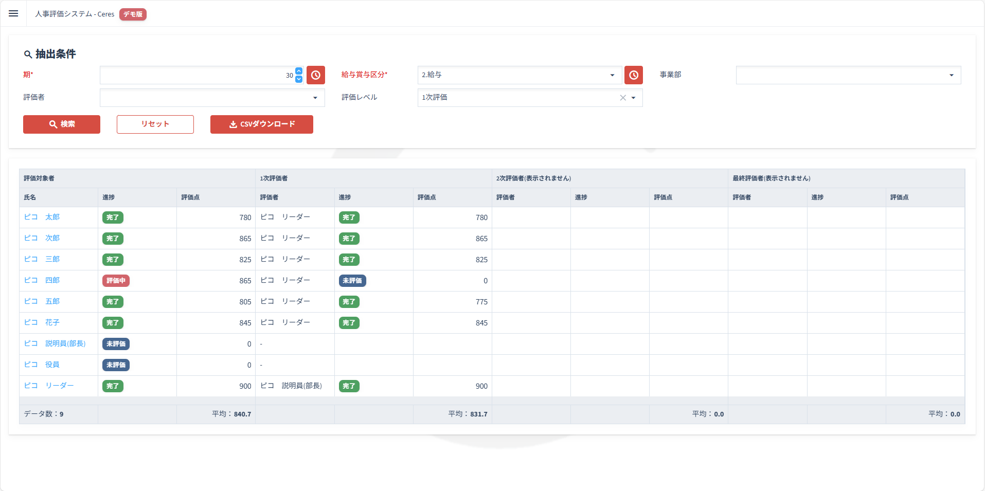
Task: Click the デモ版 badge in header
Action: 133,14
